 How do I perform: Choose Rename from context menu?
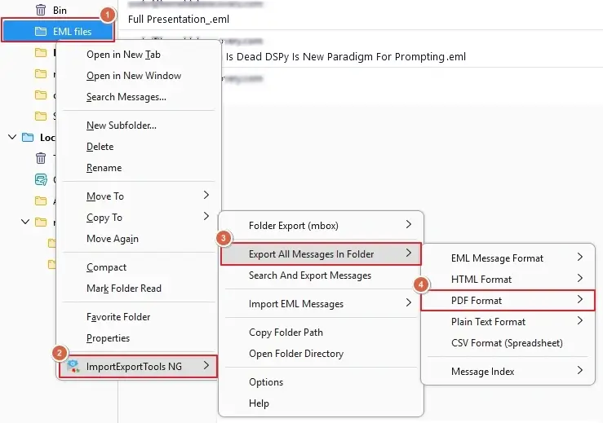pyautogui.click(x=139, y=168)
